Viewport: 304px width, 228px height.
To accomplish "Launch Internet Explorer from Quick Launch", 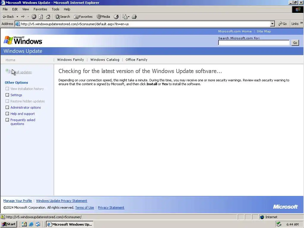I will [31, 224].
